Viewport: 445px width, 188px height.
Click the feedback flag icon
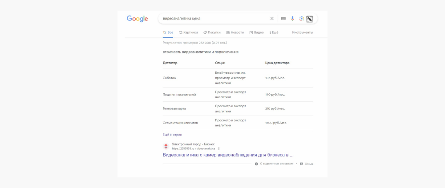tap(301, 164)
